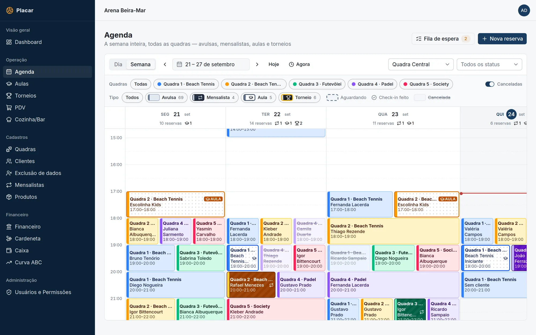Click the Placar logo icon
Viewport: 536px width, 335px height.
10,10
